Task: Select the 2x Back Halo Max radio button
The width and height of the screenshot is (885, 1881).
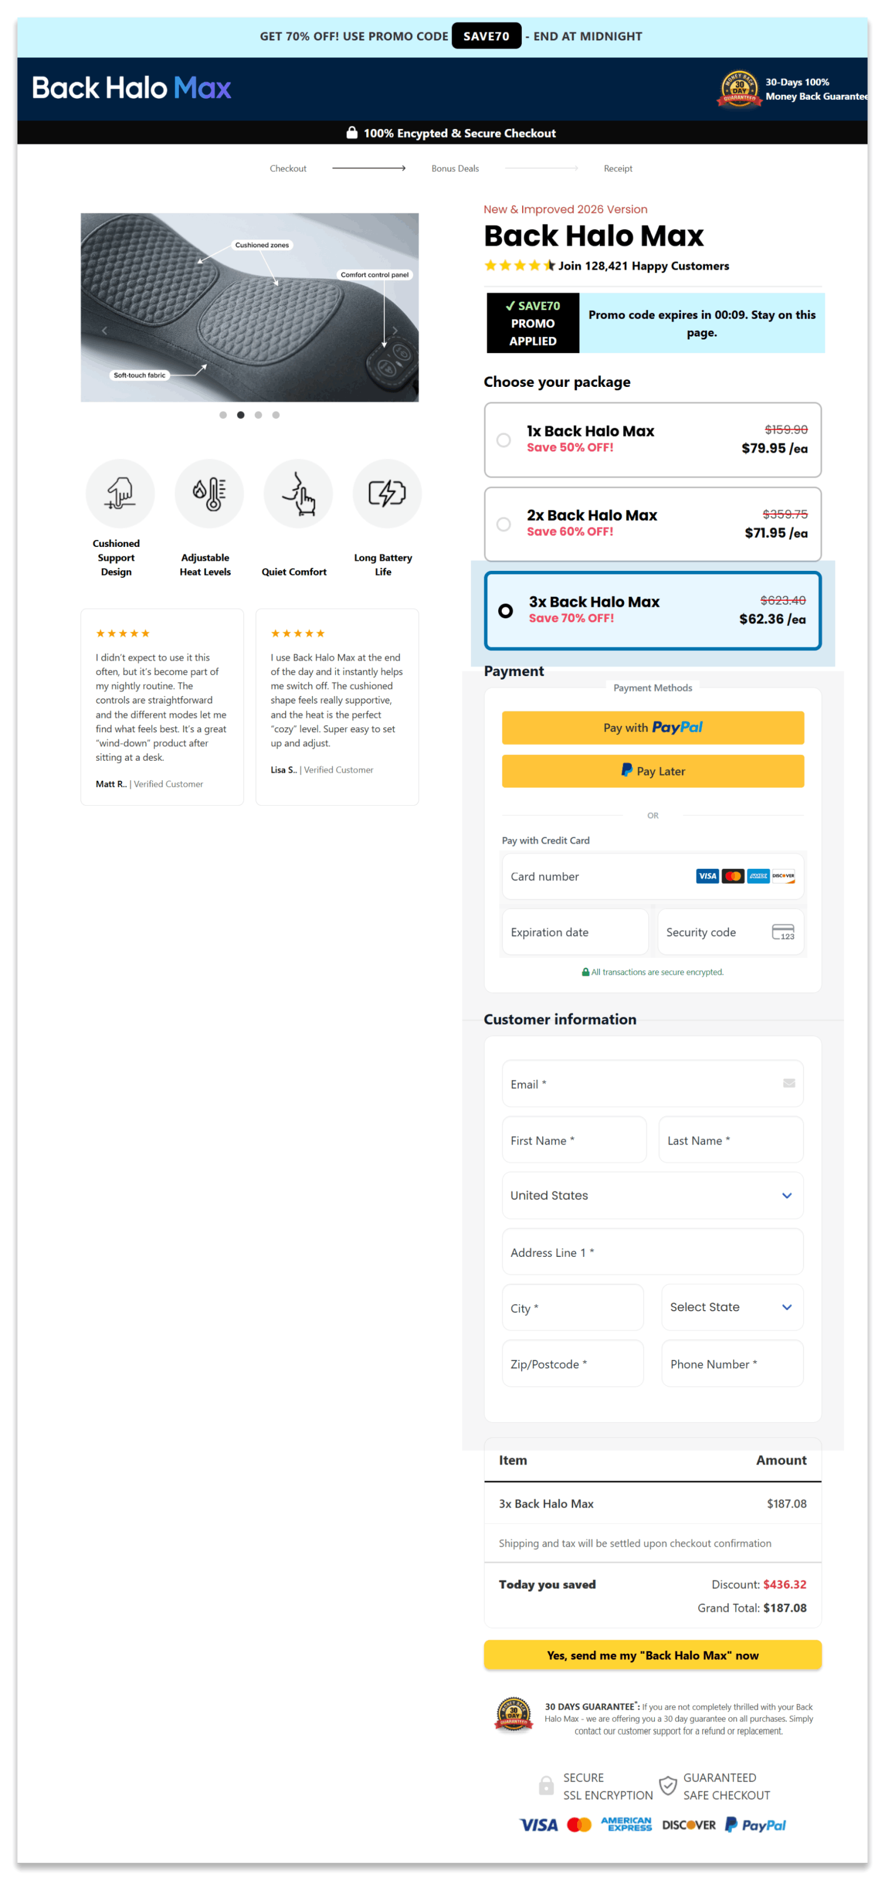Action: click(504, 524)
